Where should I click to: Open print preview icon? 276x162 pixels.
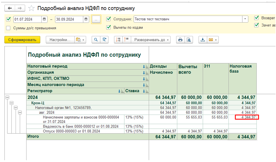tap(188, 40)
